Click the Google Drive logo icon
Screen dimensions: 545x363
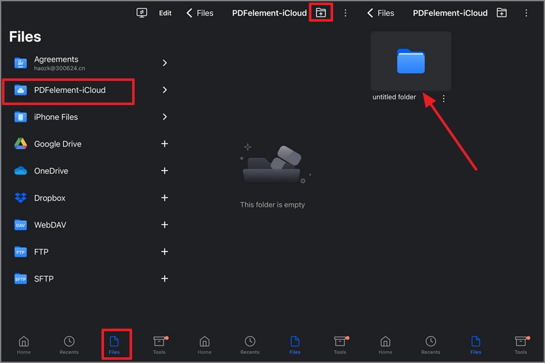click(20, 144)
